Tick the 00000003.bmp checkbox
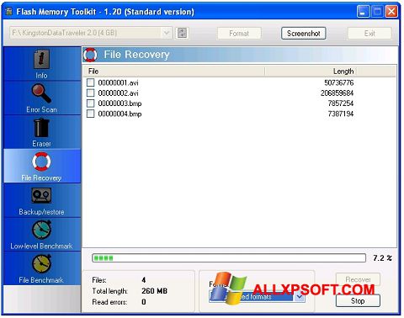The height and width of the screenshot is (318, 404). pos(90,103)
